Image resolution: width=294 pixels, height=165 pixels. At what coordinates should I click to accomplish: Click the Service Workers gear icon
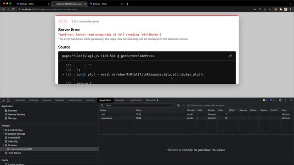(6, 114)
